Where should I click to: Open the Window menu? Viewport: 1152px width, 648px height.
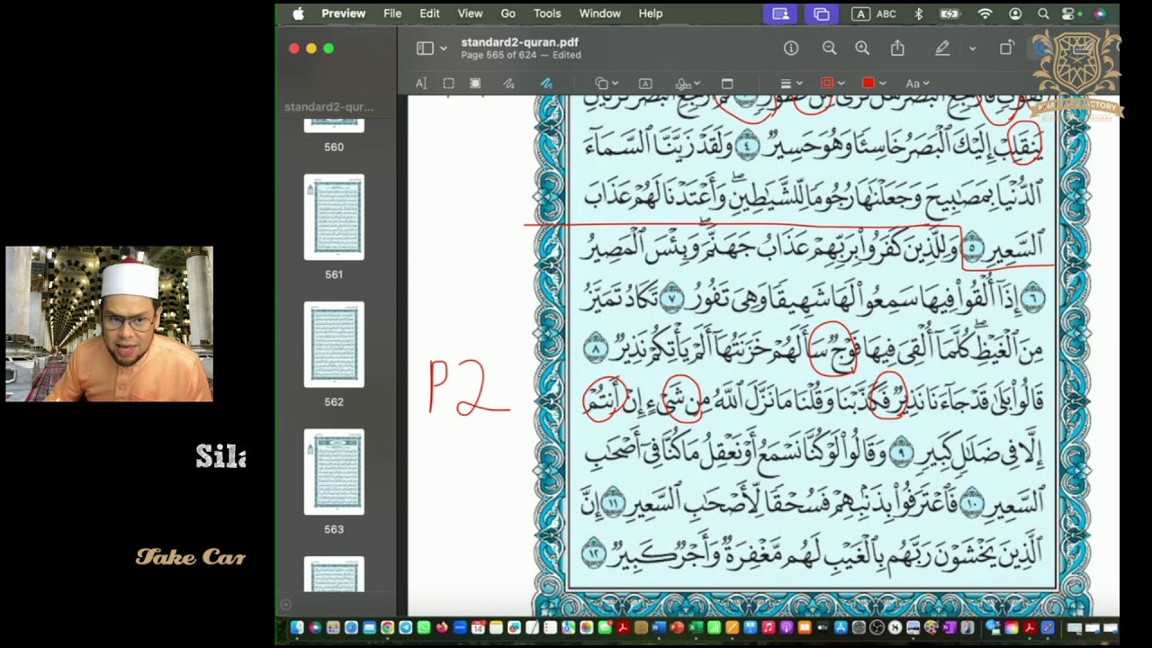pyautogui.click(x=599, y=13)
